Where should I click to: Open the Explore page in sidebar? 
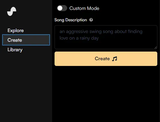[16, 30]
